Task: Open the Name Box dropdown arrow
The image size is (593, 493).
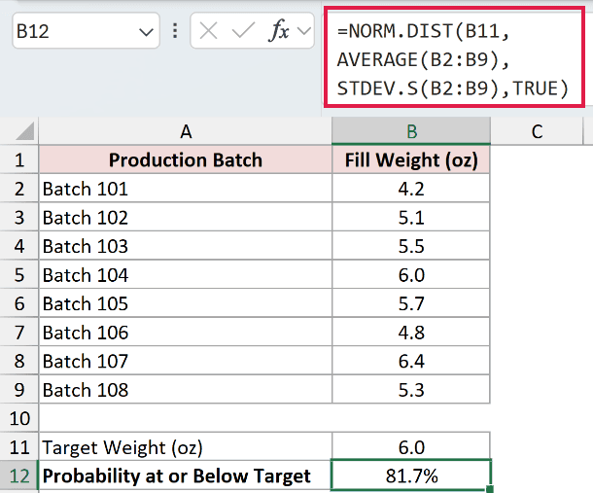Action: click(x=146, y=32)
